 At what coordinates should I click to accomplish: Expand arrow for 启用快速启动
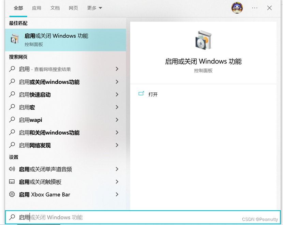pos(117,94)
